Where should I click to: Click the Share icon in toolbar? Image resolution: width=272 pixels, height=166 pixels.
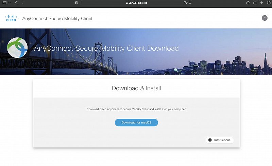pos(255,3)
